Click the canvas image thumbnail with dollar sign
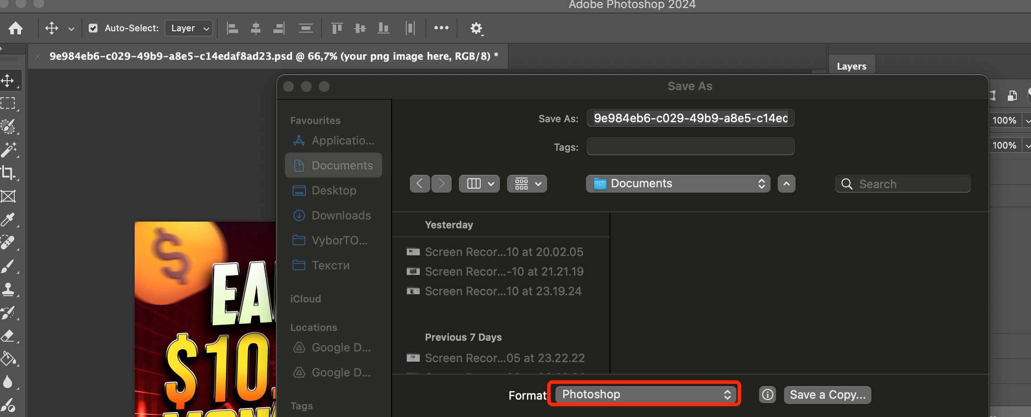Viewport: 1031px width, 417px height. coord(205,319)
